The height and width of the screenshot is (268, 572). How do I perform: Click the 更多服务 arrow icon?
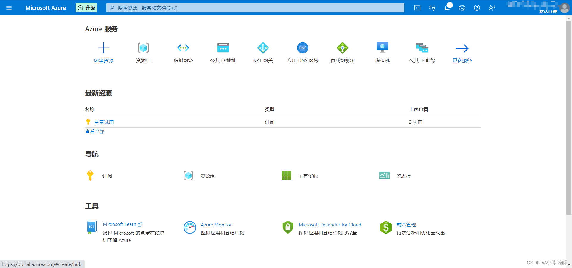pos(462,48)
